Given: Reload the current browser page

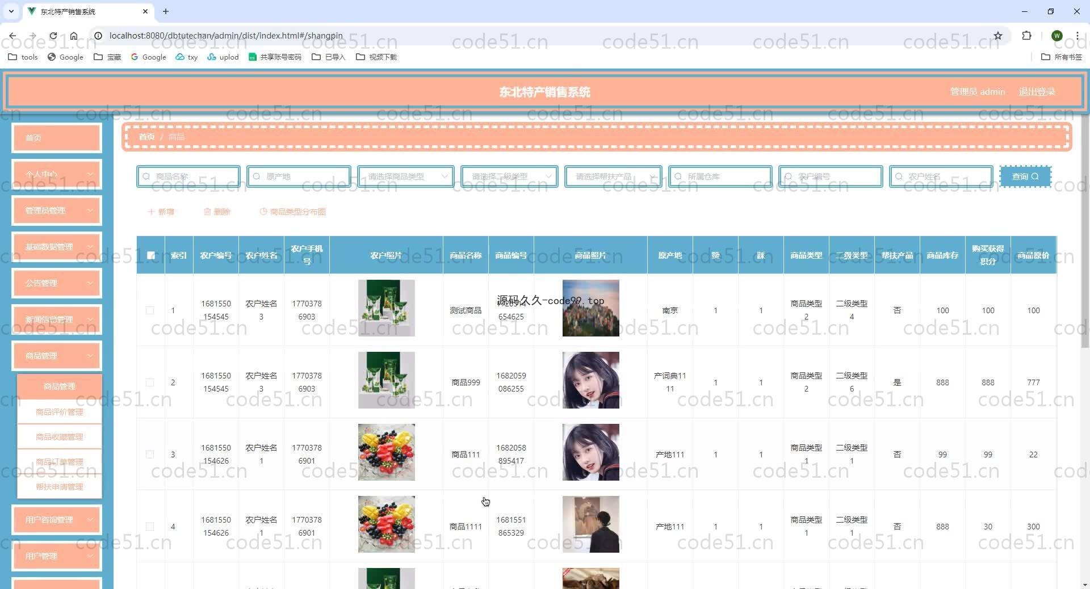Looking at the screenshot, I should [x=53, y=35].
